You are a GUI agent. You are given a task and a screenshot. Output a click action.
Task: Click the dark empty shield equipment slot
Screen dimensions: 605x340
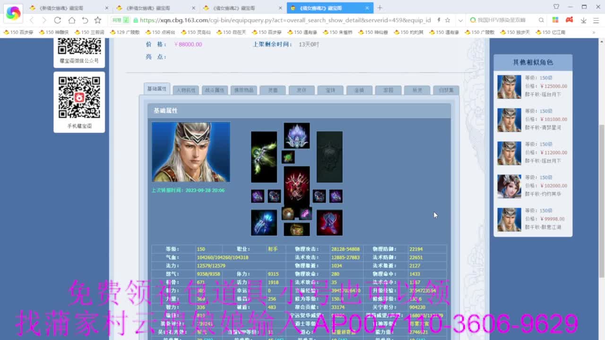pyautogui.click(x=329, y=157)
